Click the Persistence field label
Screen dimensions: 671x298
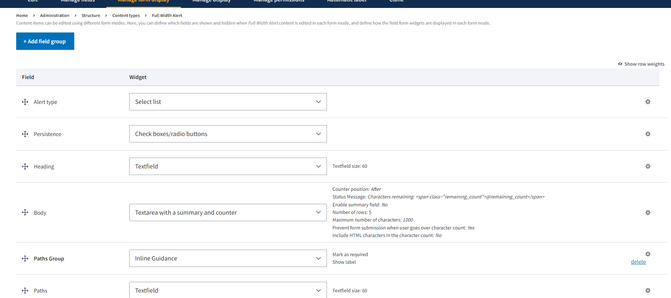(x=48, y=134)
